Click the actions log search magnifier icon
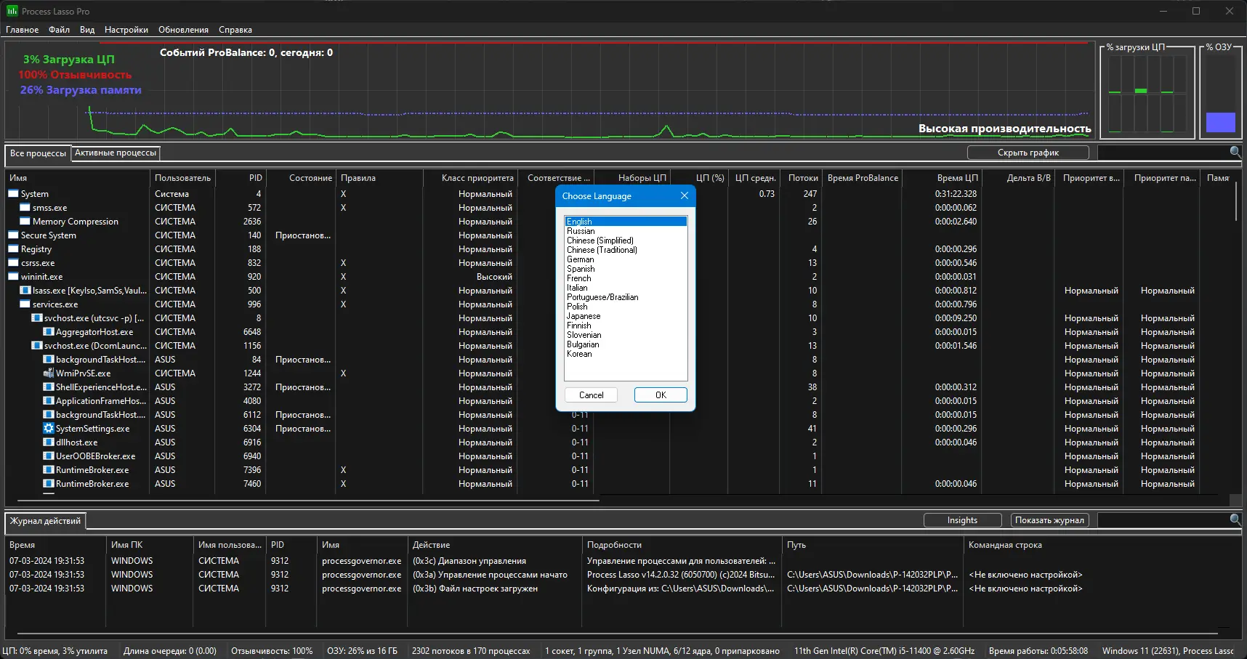 tap(1235, 519)
